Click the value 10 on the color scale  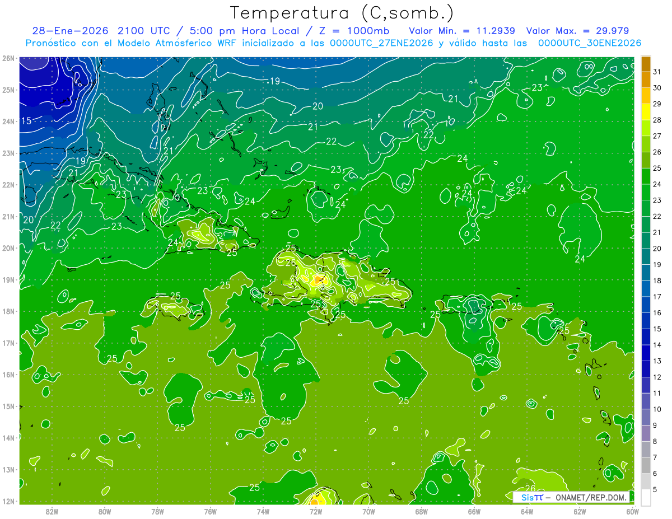(x=657, y=409)
